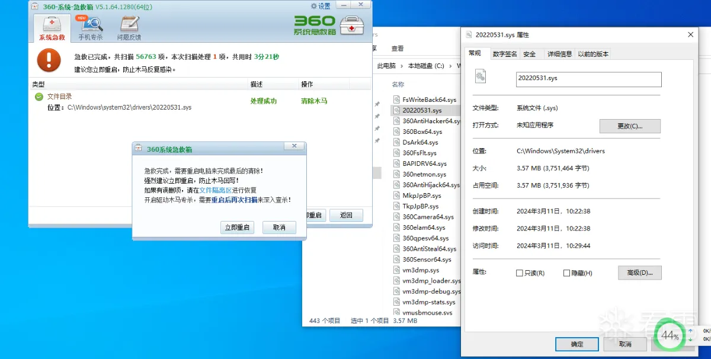This screenshot has height=359, width=711.
Task: Select the path C:\Windows\system32\drivers\20220531.sys
Action: point(129,108)
